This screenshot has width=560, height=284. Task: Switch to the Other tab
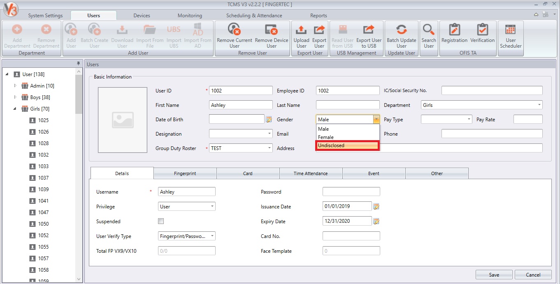click(x=437, y=173)
